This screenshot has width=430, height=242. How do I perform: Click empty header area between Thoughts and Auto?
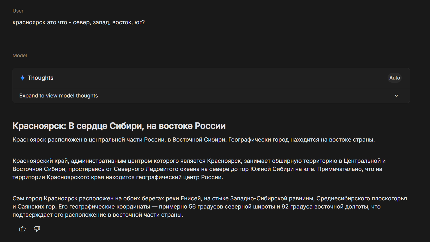(218, 78)
